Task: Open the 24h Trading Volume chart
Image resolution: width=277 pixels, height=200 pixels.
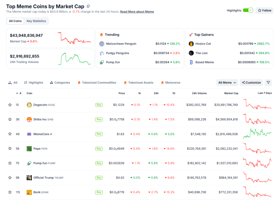Action: point(74,59)
